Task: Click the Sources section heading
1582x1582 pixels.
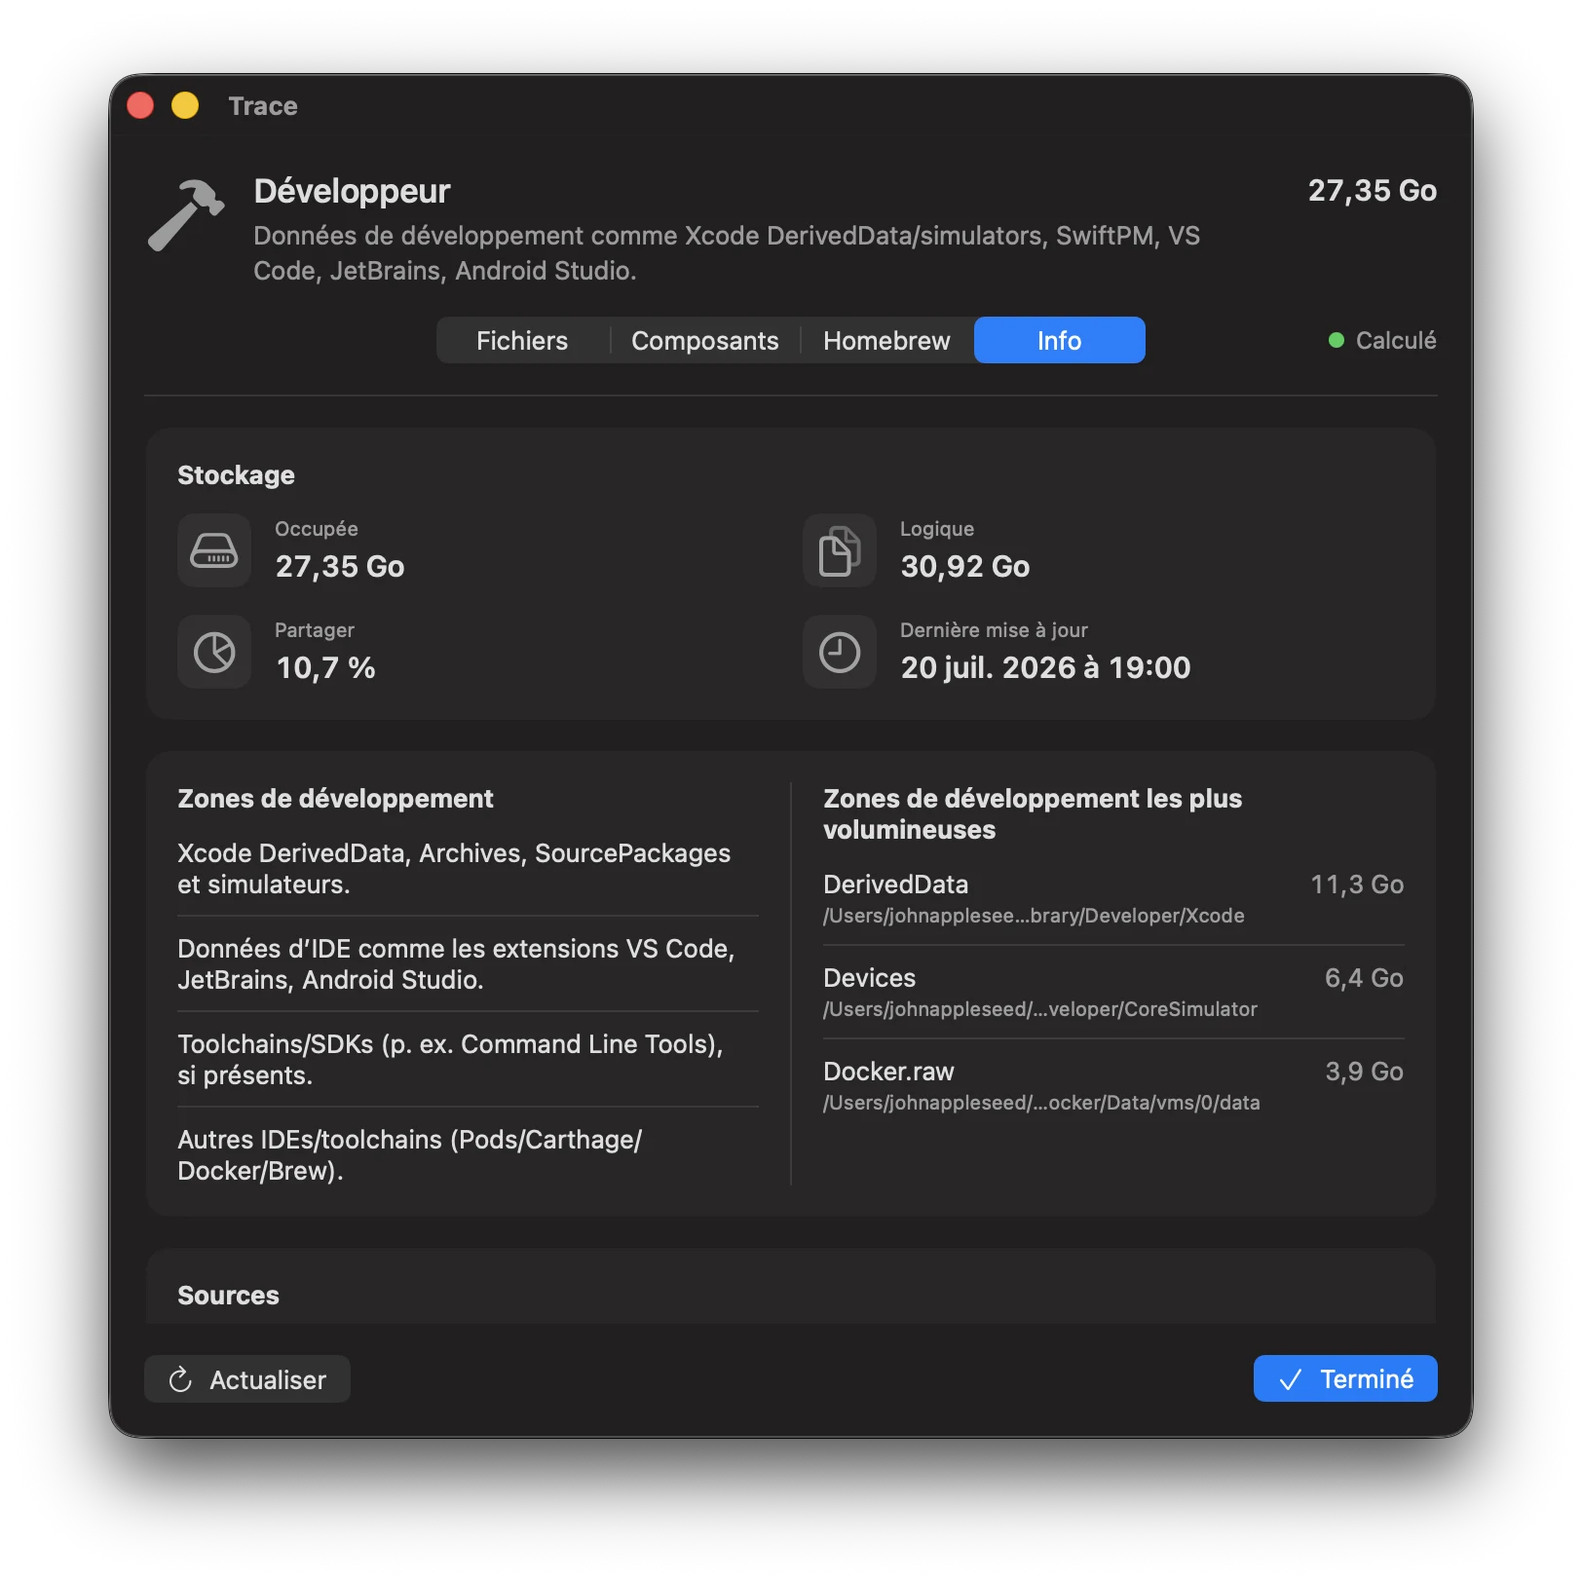Action: 228,1295
